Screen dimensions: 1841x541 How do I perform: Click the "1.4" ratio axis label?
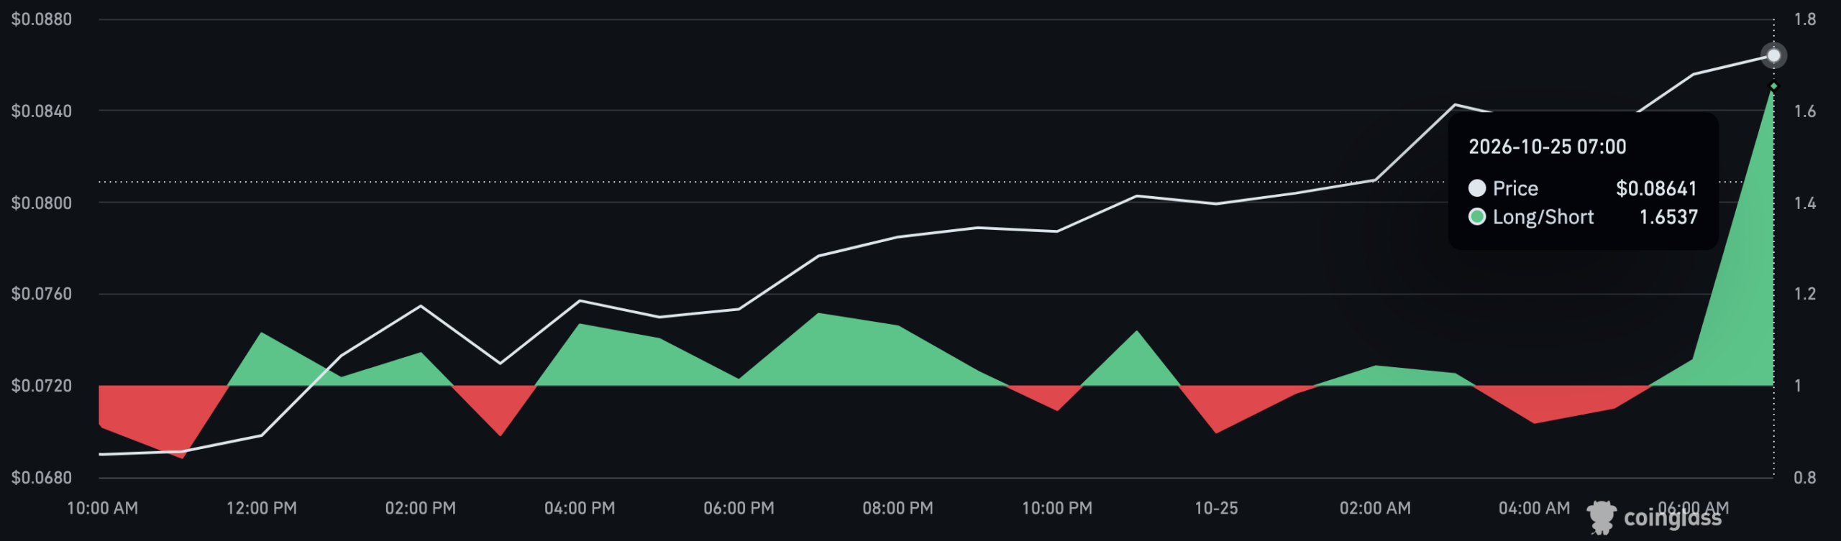(1805, 203)
